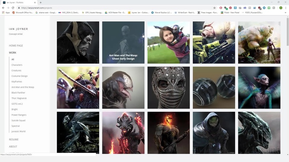The image size is (289, 162).
Task: Collapse the WORK section in the sidebar
Action: point(13,53)
